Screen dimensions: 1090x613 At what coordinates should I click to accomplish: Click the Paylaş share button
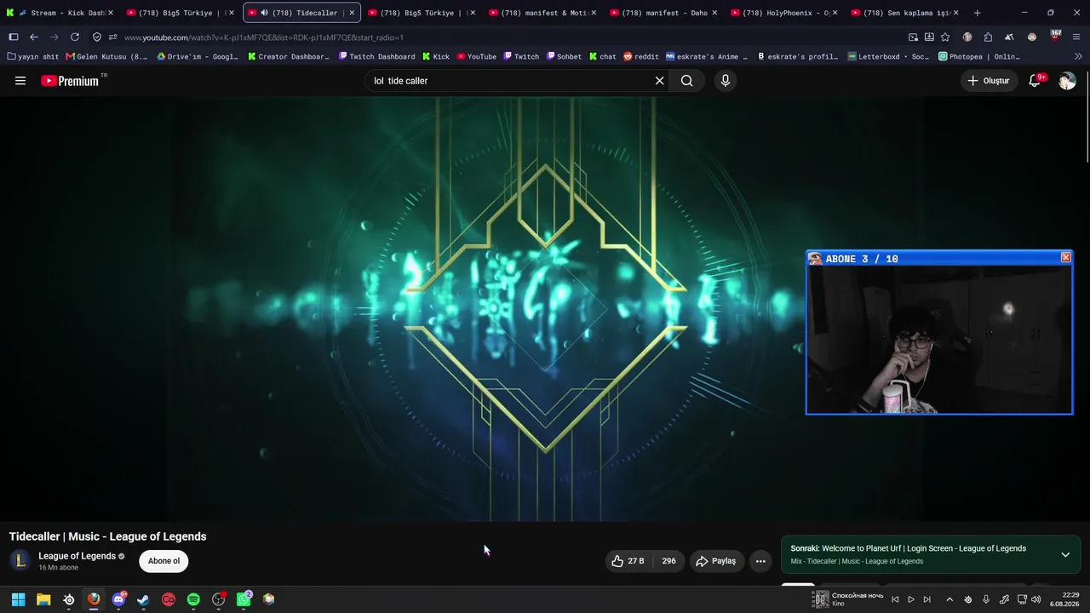[715, 561]
